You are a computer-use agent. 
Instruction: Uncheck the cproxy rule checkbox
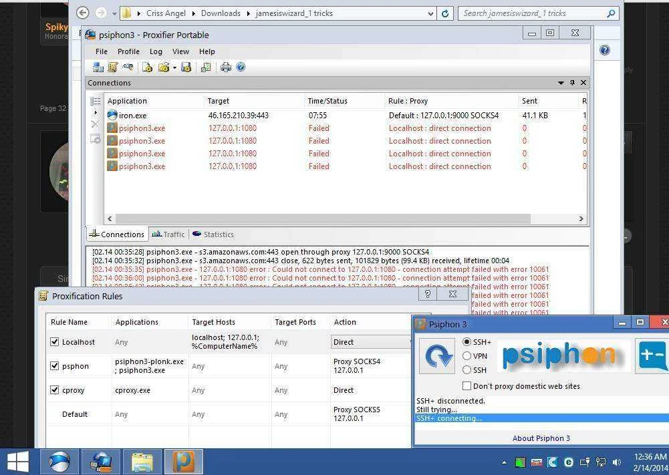(x=55, y=389)
